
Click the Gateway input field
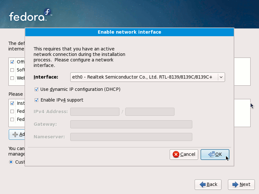pyautogui.click(x=131, y=124)
